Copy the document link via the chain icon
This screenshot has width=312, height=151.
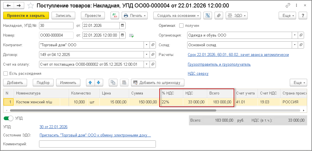click(288, 6)
